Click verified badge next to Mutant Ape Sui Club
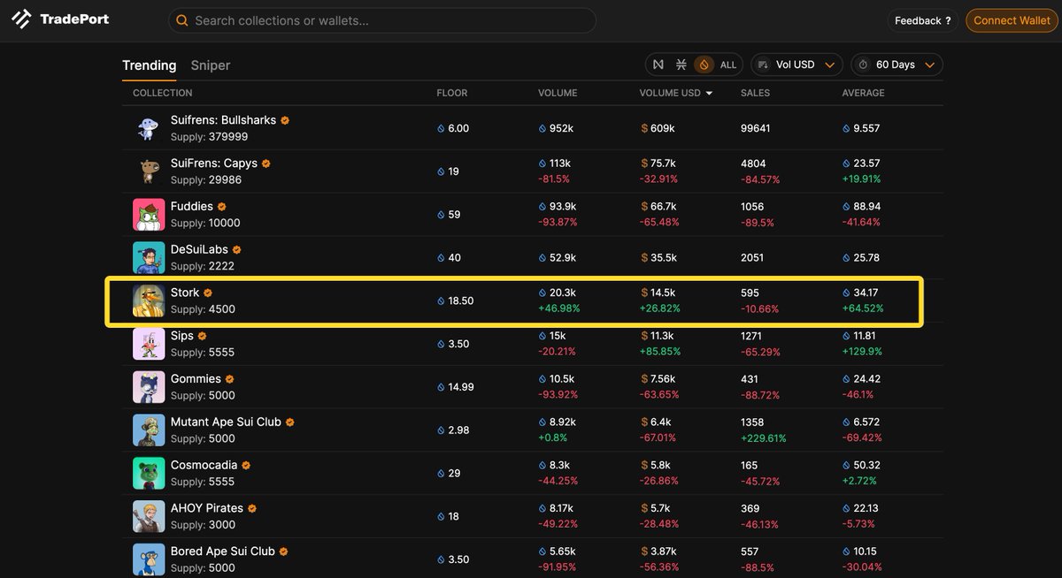The height and width of the screenshot is (578, 1062). pos(290,422)
